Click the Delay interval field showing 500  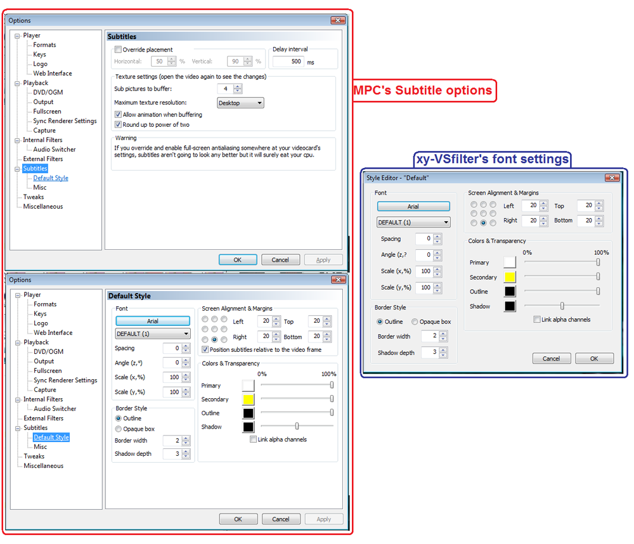[x=288, y=62]
